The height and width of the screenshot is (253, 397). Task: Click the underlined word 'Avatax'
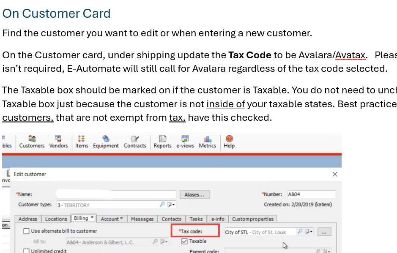tap(350, 55)
